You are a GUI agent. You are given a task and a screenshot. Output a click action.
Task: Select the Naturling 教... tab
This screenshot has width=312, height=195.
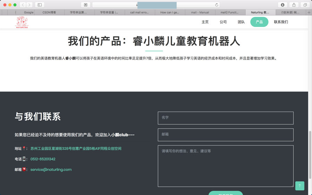260,12
